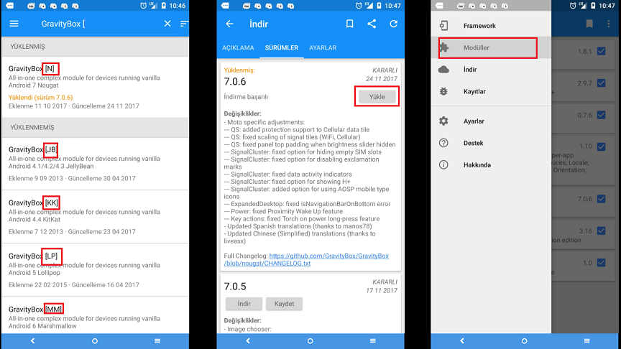Open Hakkında from the drawer menu
The height and width of the screenshot is (349, 621).
tap(491, 165)
